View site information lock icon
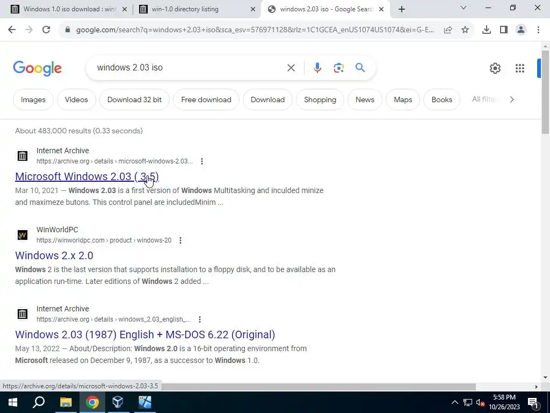 tap(68, 30)
